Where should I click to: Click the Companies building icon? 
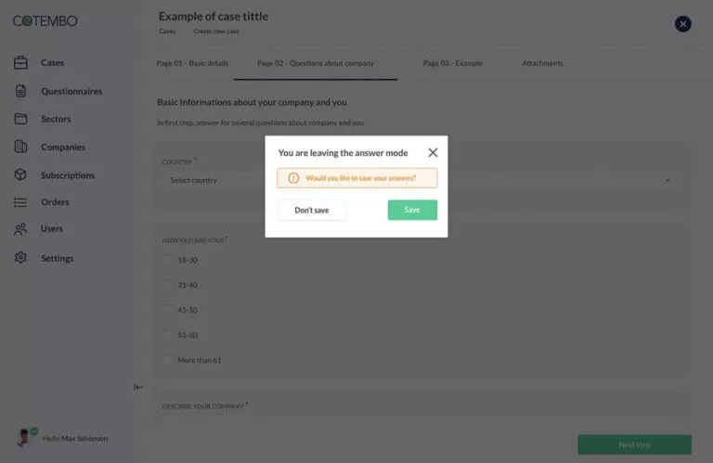(x=20, y=147)
